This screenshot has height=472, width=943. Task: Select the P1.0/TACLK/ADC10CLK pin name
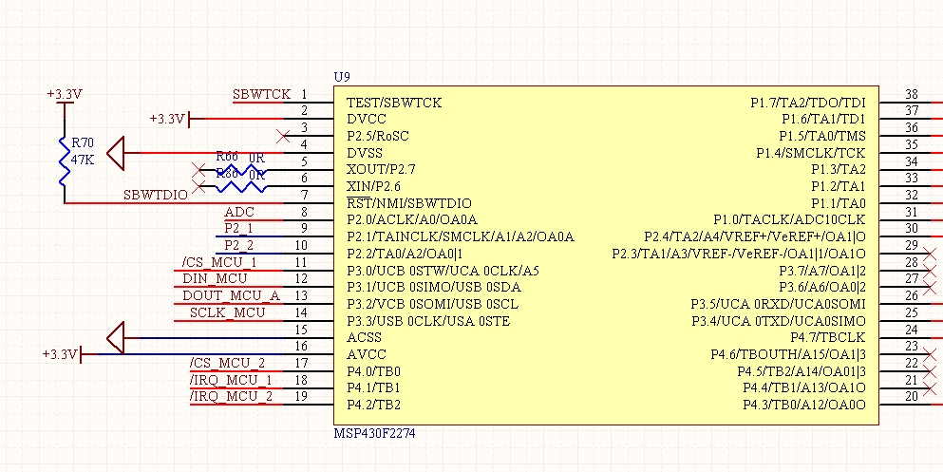pos(790,220)
